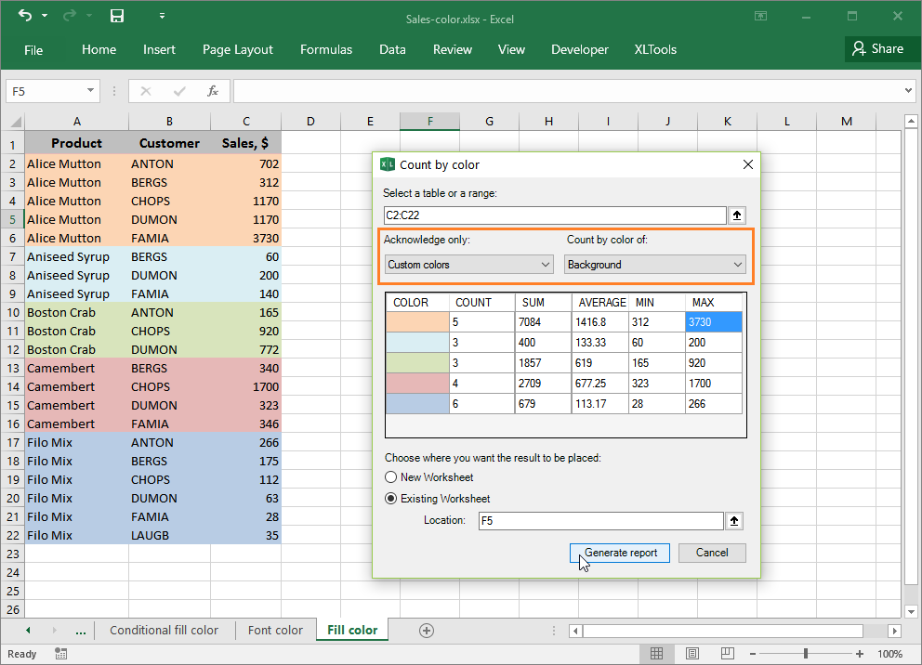
Task: Open the Count by color of Background dropdown
Action: tap(655, 265)
